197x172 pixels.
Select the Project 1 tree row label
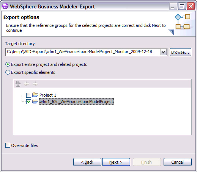click(48, 95)
